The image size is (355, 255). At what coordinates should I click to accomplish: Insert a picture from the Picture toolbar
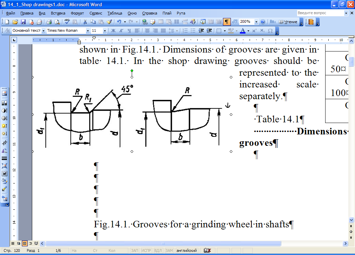pos(4,93)
